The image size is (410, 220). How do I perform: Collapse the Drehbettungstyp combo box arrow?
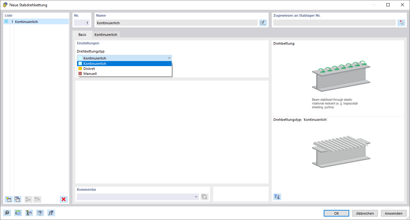pyautogui.click(x=169, y=58)
